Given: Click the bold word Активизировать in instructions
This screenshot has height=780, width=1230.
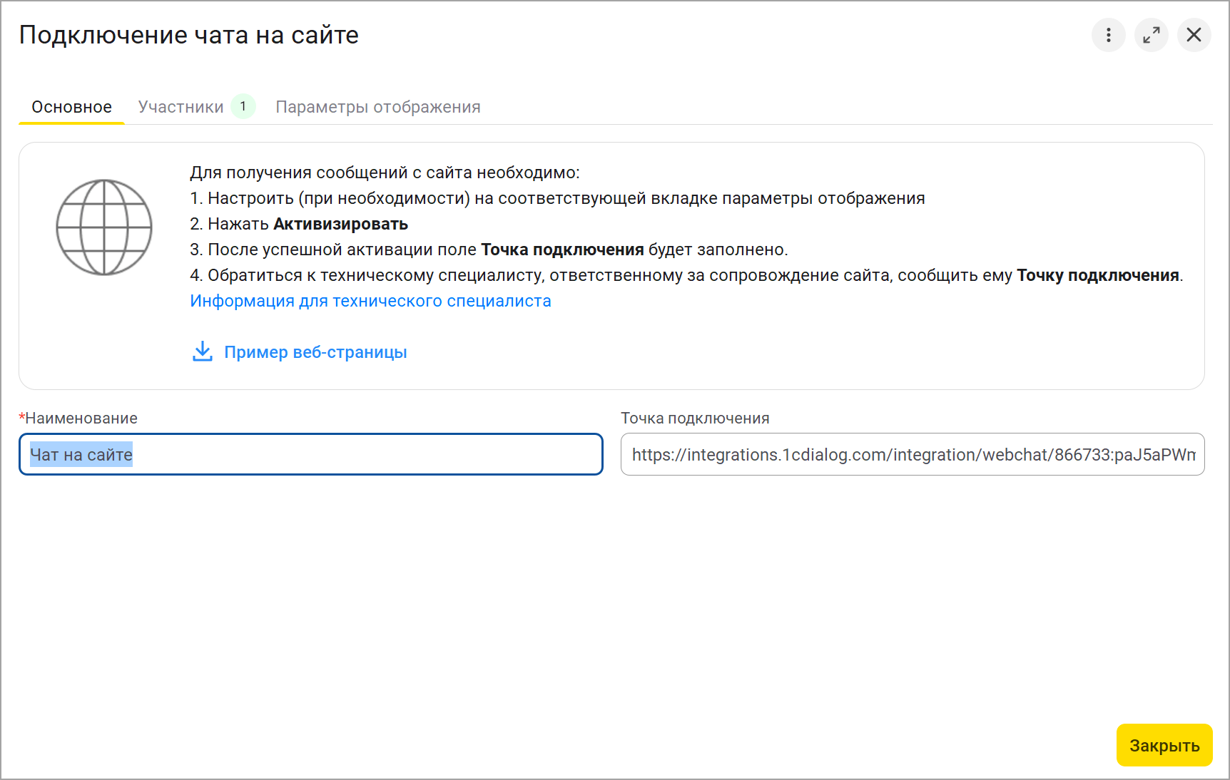Looking at the screenshot, I should point(340,224).
